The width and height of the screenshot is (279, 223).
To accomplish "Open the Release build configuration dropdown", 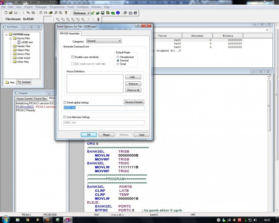I will click(82, 13).
